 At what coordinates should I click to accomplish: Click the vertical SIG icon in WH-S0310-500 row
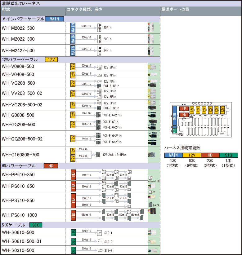pos(73,250)
